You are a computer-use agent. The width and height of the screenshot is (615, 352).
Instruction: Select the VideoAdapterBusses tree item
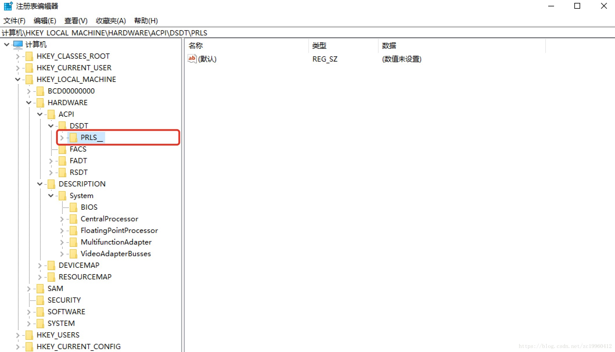[116, 254]
